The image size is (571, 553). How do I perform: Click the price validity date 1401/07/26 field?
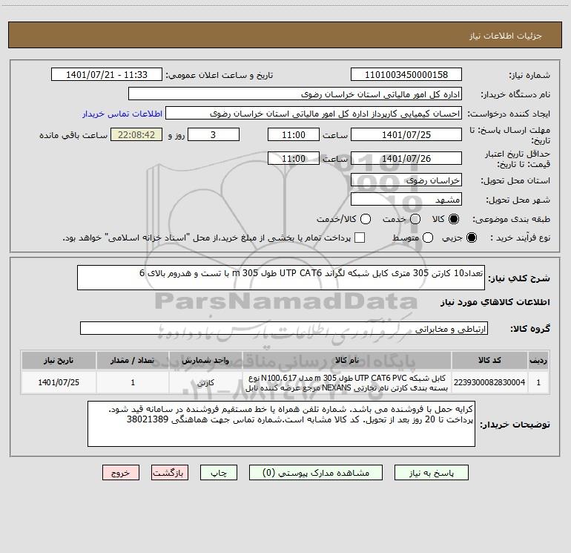click(x=406, y=158)
